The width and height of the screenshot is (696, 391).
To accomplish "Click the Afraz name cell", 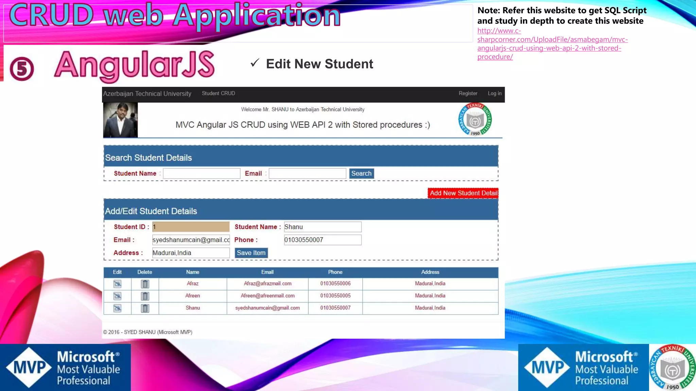I will point(193,283).
